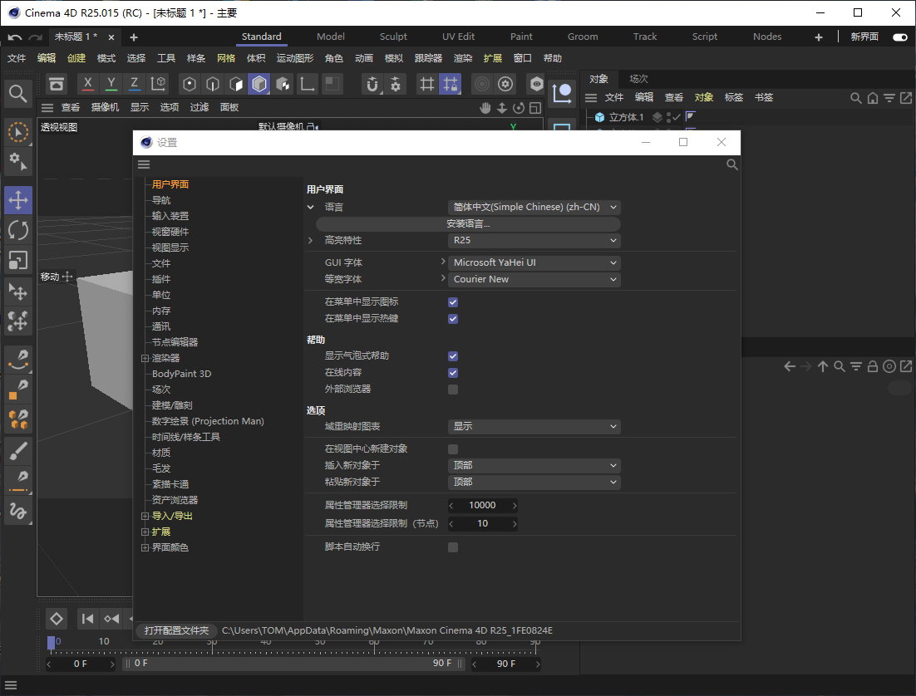Toggle 显示气泡式帮助 checkbox

(x=453, y=356)
